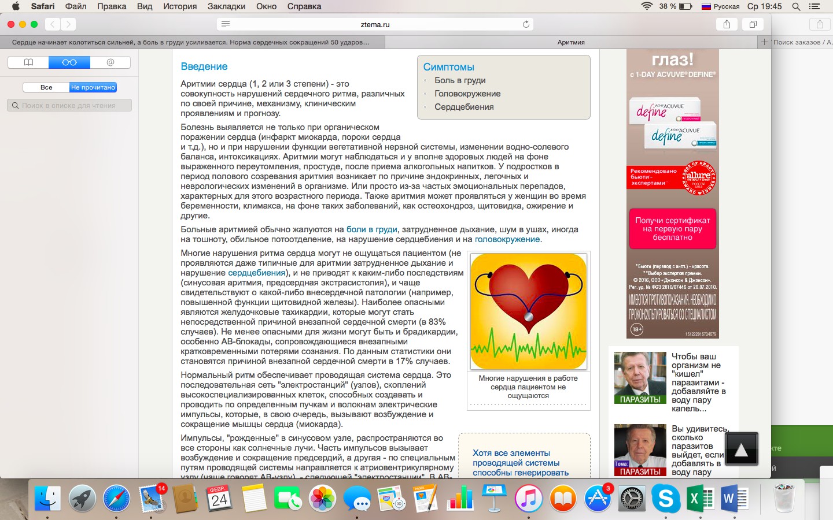Open the clock menu showing Ср 19:45
Image resolution: width=833 pixels, height=520 pixels.
coord(764,6)
